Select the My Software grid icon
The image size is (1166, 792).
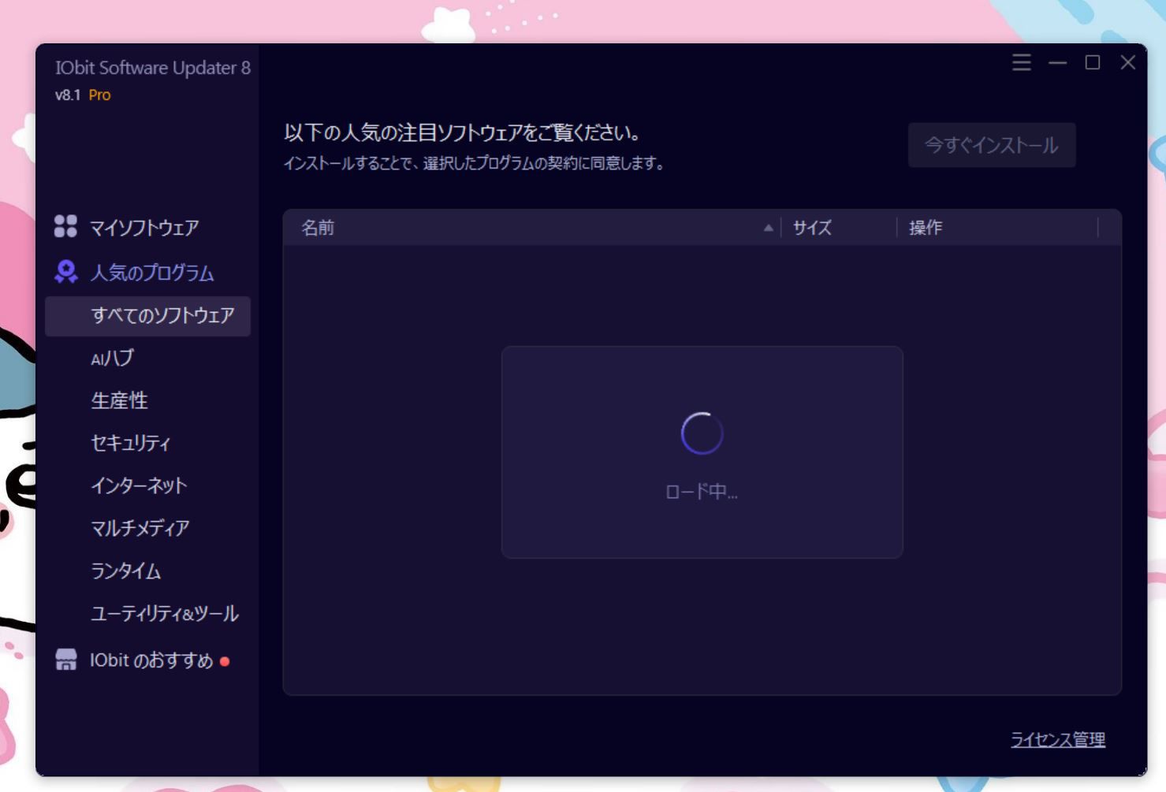[x=66, y=227]
